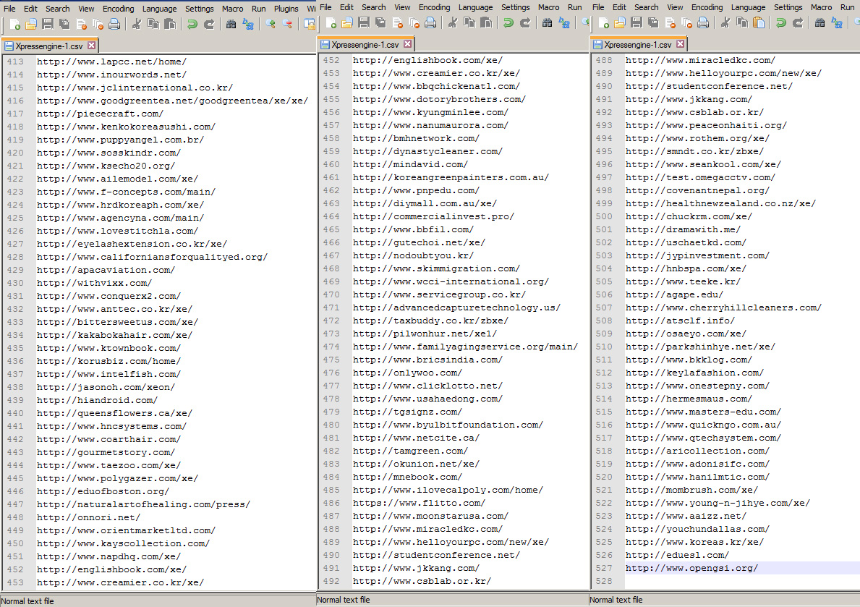This screenshot has width=860, height=607.
Task: Click Find binoculars icon in middle window
Action: [548, 22]
